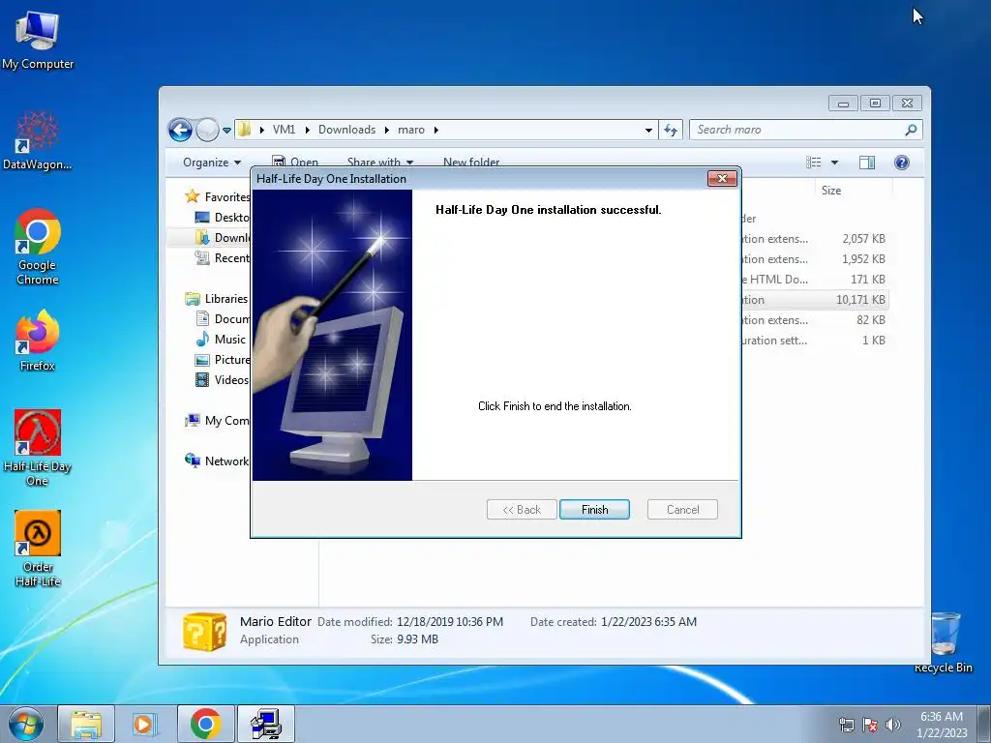This screenshot has height=743, width=991.
Task: Expand address bar history dropdown
Action: click(x=648, y=131)
